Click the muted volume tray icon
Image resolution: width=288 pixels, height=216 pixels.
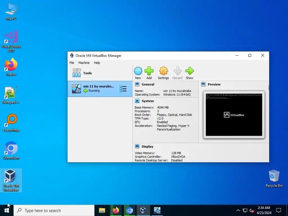coord(251,210)
